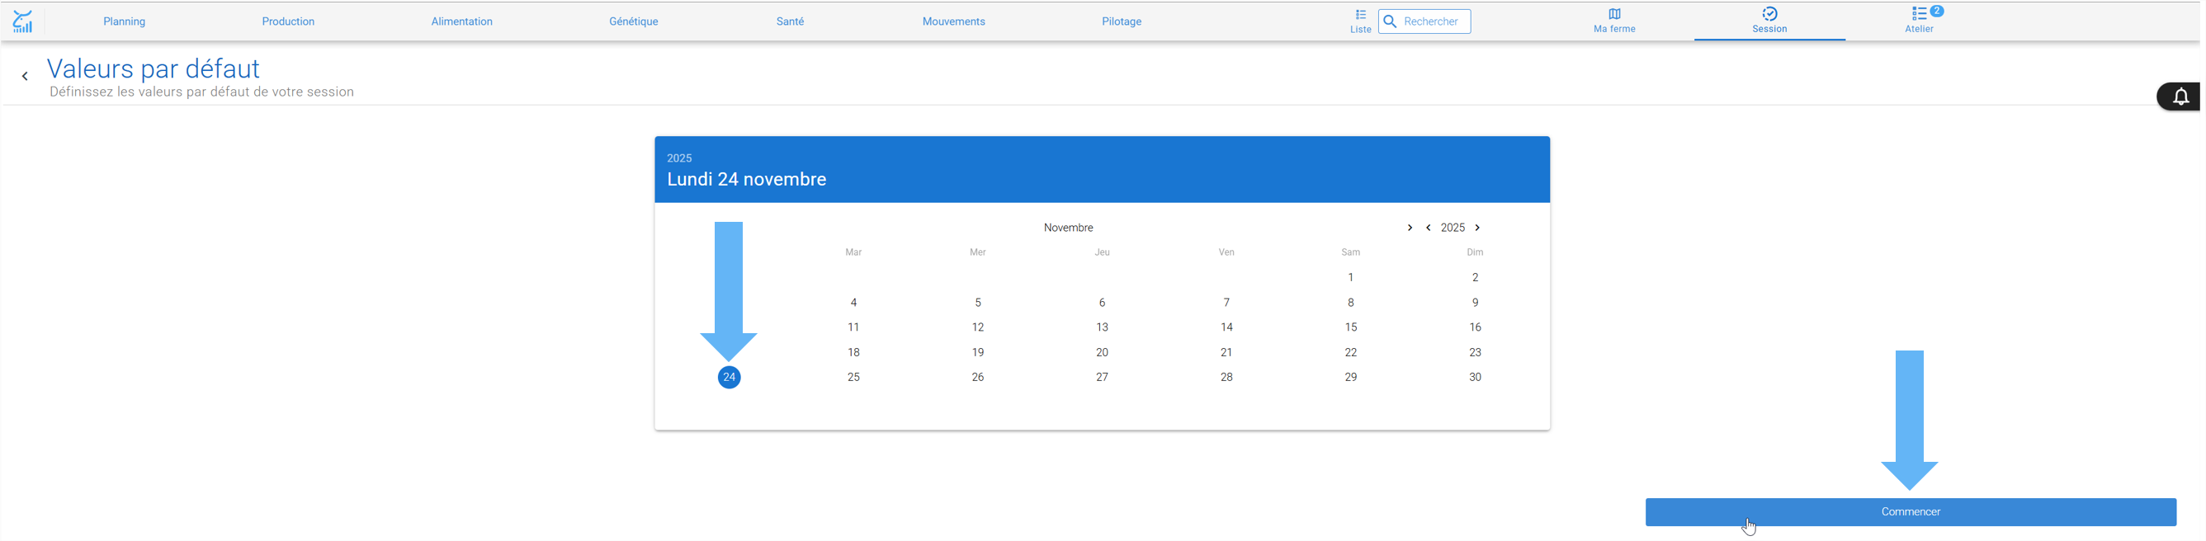
Task: Click the 2025 year label between the arrows
Action: tap(1453, 228)
